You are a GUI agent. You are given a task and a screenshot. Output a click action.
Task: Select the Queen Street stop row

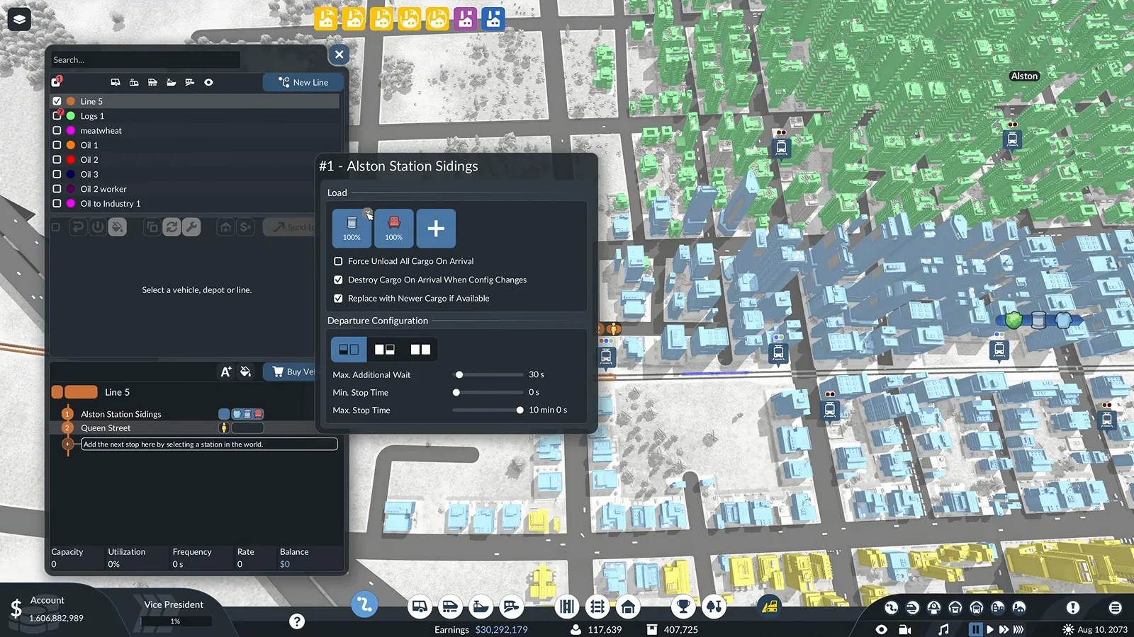click(181, 427)
